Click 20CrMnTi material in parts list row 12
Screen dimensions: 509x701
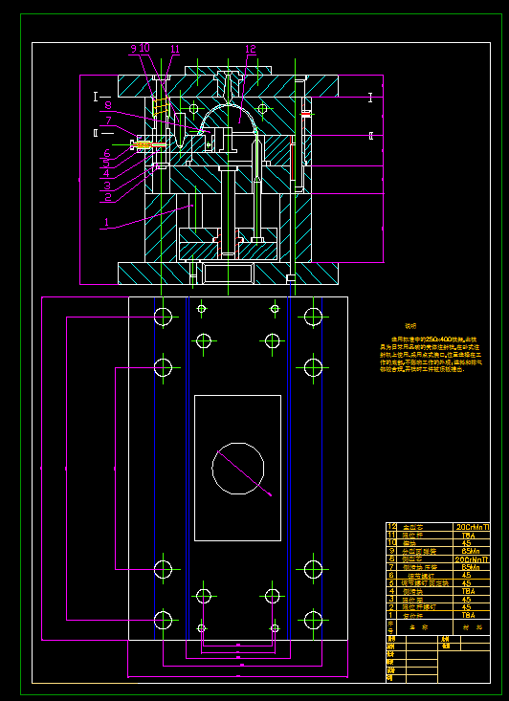tap(472, 527)
